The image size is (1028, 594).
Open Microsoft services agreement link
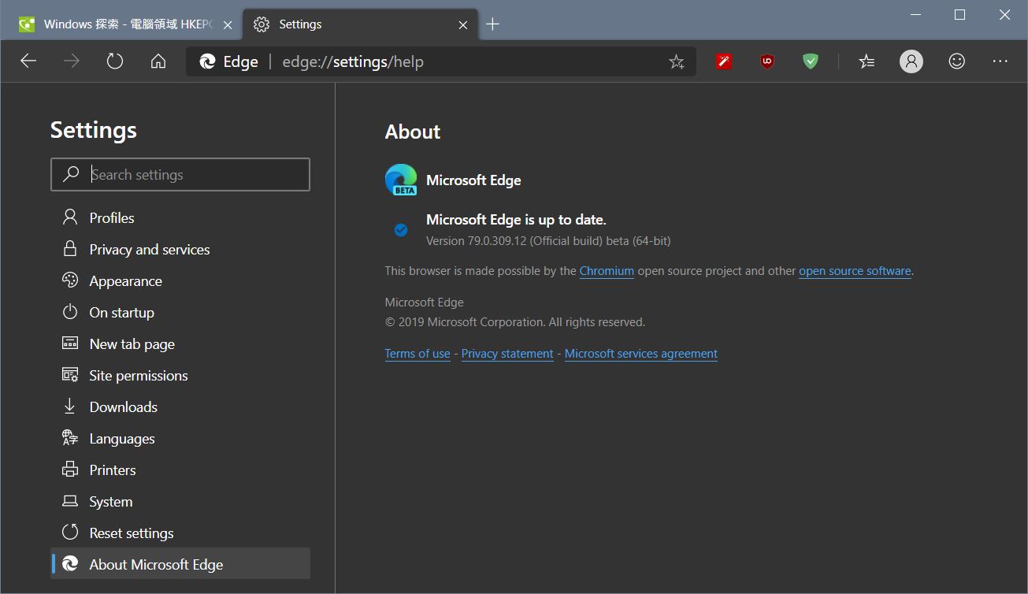(641, 354)
